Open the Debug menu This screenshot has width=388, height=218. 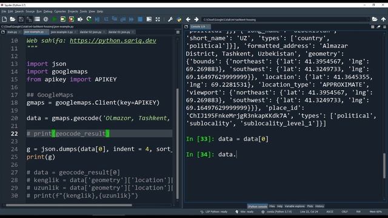pos(48,12)
